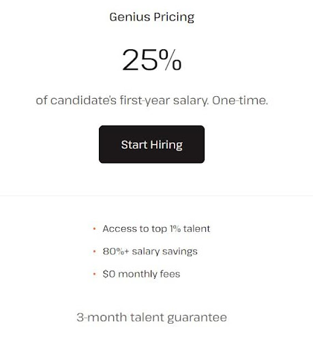
Task: Select the orange bullet beside $0 monthly fees
Action: pyautogui.click(x=95, y=274)
